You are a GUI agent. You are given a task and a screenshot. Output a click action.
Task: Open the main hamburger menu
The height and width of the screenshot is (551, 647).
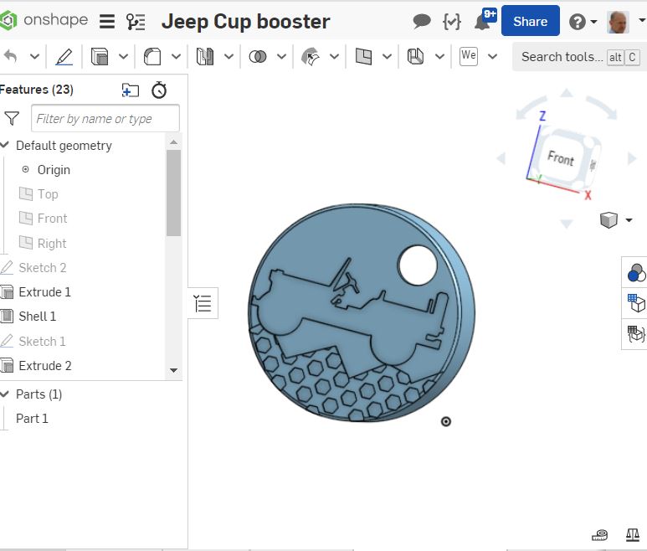click(107, 22)
